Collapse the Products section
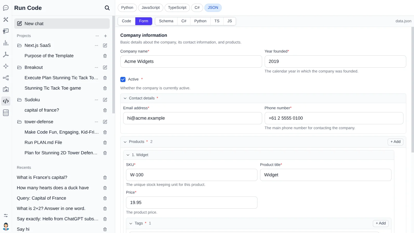The image size is (414, 233). coord(125,142)
